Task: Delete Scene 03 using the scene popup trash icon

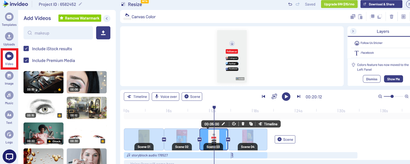Action: [243, 124]
